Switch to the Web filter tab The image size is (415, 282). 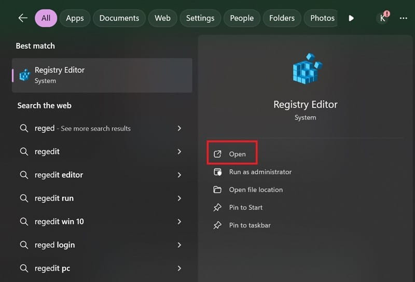click(162, 18)
